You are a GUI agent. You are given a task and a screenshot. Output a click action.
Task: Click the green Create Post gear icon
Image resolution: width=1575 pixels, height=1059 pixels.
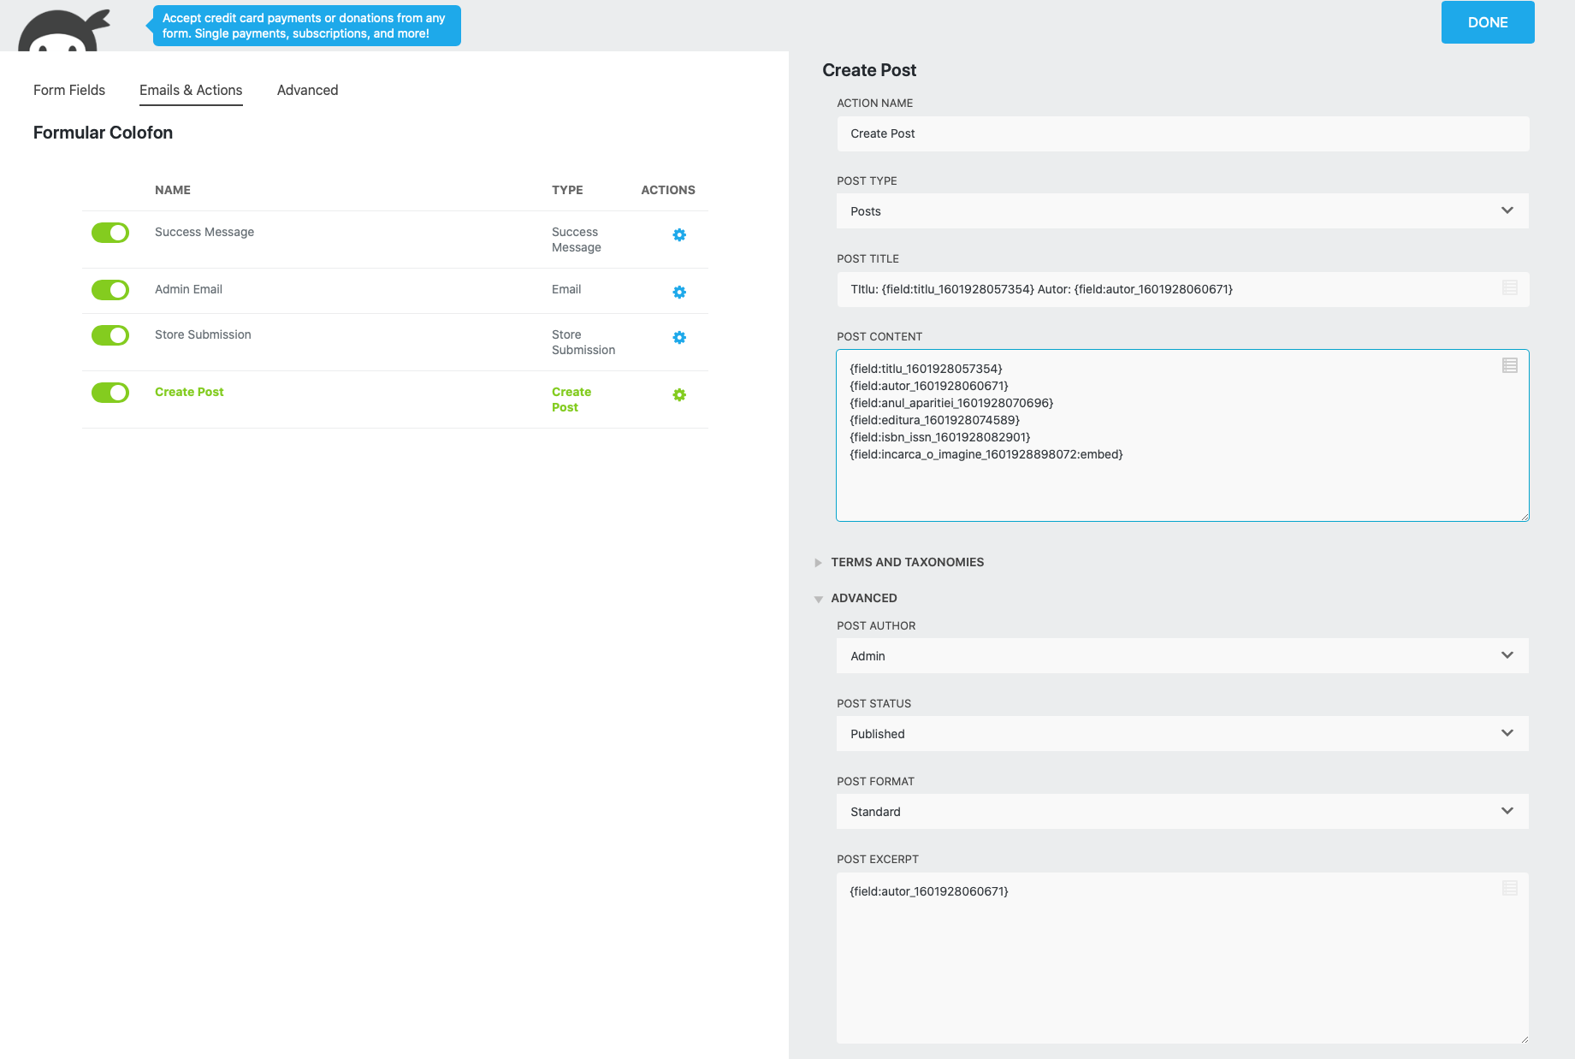[x=679, y=395]
